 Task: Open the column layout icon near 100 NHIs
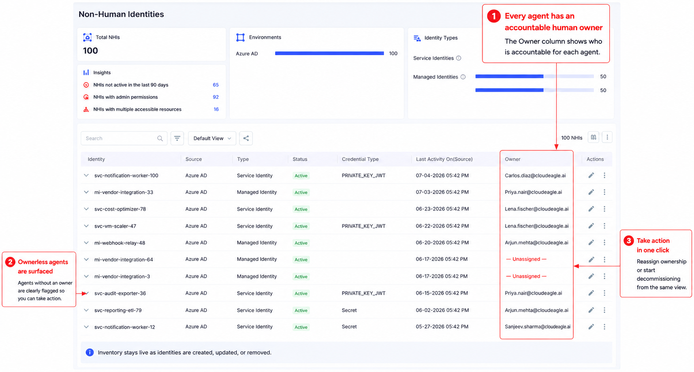[593, 137]
